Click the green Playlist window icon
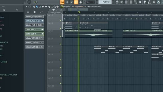This screenshot has height=92, width=163. [x=62, y=7]
